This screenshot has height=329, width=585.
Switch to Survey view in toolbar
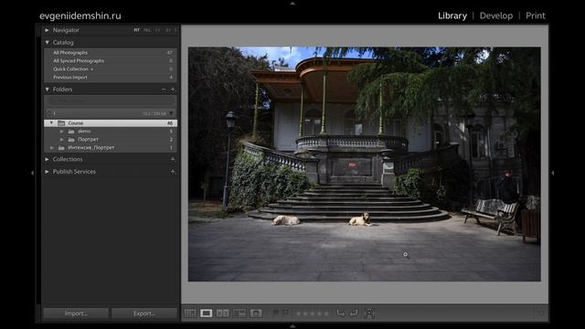click(239, 313)
